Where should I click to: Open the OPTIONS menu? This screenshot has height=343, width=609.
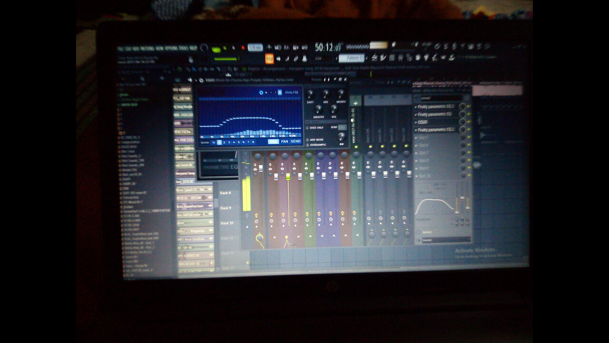pyautogui.click(x=171, y=49)
